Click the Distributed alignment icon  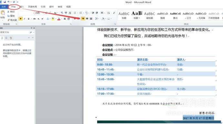pos(91,19)
